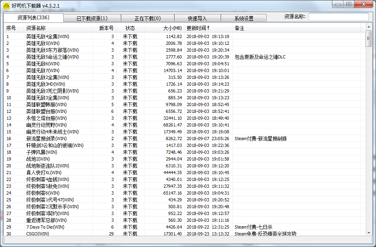Select row 英雄无敌5(WIN)

(184, 43)
